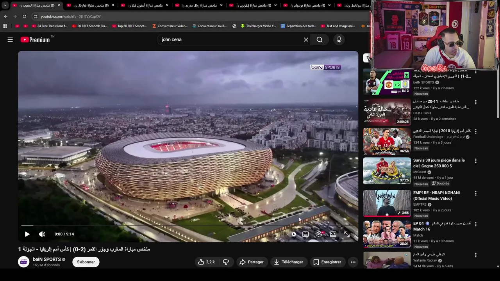This screenshot has width=500, height=281.
Task: Open 'Télécharger Vidéo Y...' bookmark
Action: (258, 26)
